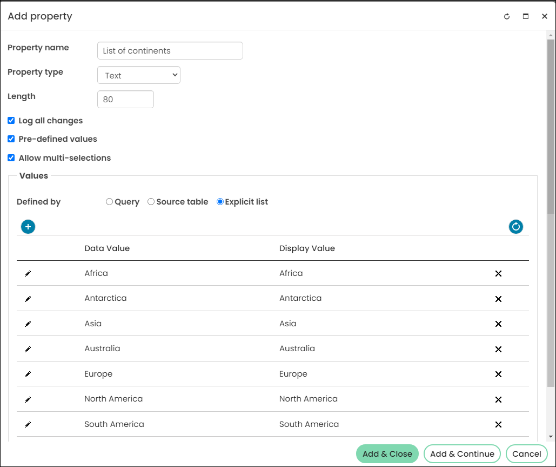This screenshot has height=467, width=556.
Task: Select the North America display value cell
Action: (309, 399)
